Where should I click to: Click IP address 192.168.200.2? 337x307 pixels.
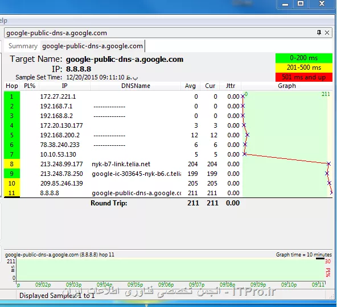tap(60, 135)
